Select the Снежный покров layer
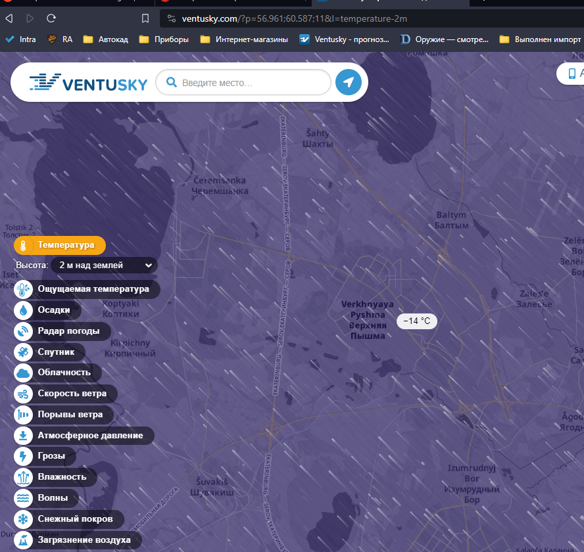This screenshot has width=584, height=552. pos(69,519)
